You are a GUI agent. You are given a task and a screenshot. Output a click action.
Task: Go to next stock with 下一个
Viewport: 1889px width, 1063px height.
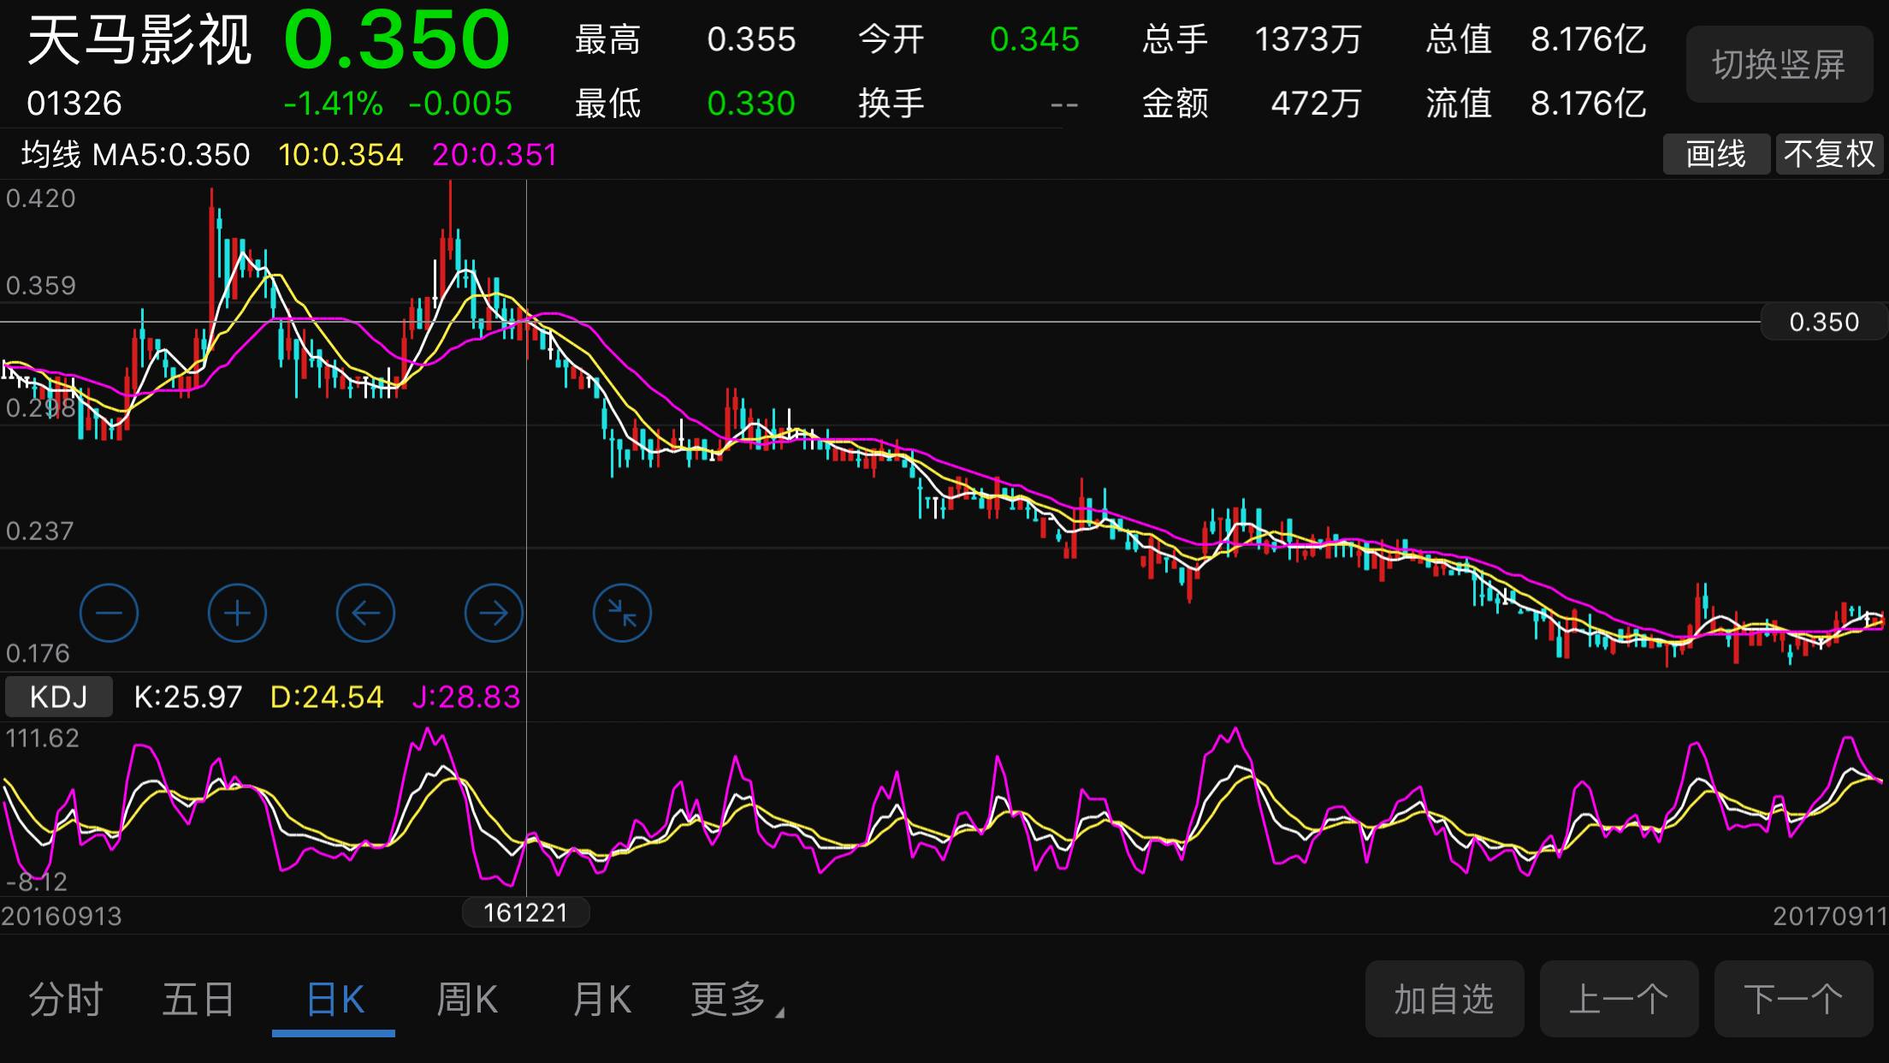1792,999
